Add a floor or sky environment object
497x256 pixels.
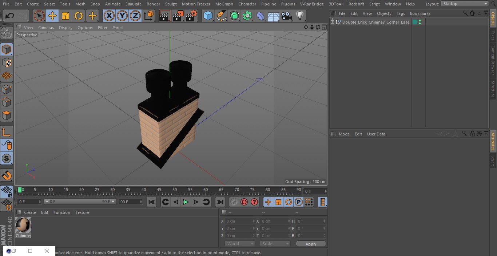coord(273,16)
